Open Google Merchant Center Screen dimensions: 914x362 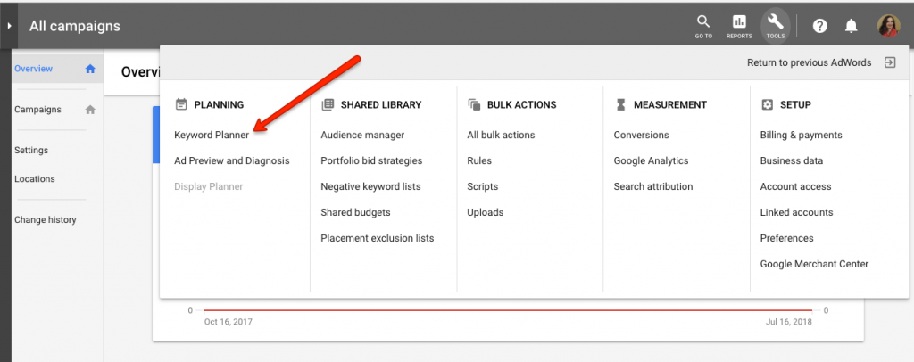click(x=814, y=264)
